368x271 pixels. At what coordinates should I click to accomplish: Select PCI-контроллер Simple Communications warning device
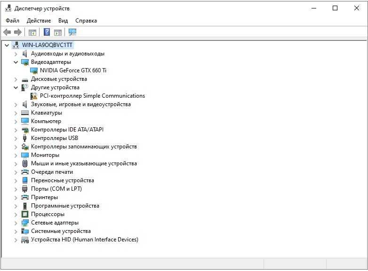click(x=92, y=96)
